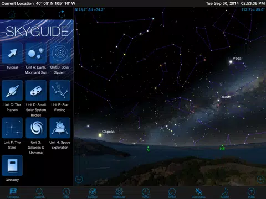Click the SKYGUIDE title banner

pyautogui.click(x=37, y=32)
